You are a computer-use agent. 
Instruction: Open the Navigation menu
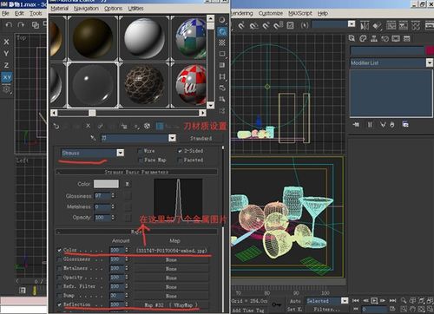point(86,9)
